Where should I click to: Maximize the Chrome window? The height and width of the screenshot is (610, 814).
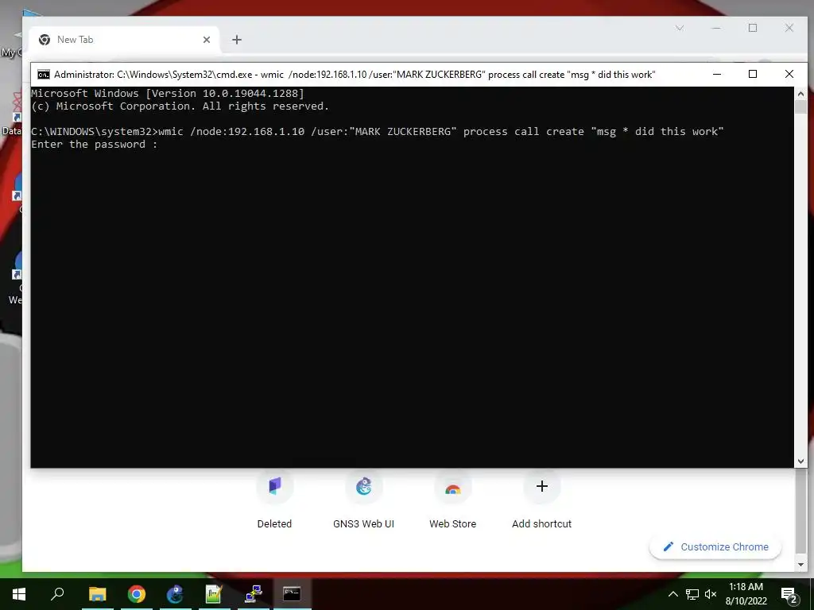pos(753,28)
